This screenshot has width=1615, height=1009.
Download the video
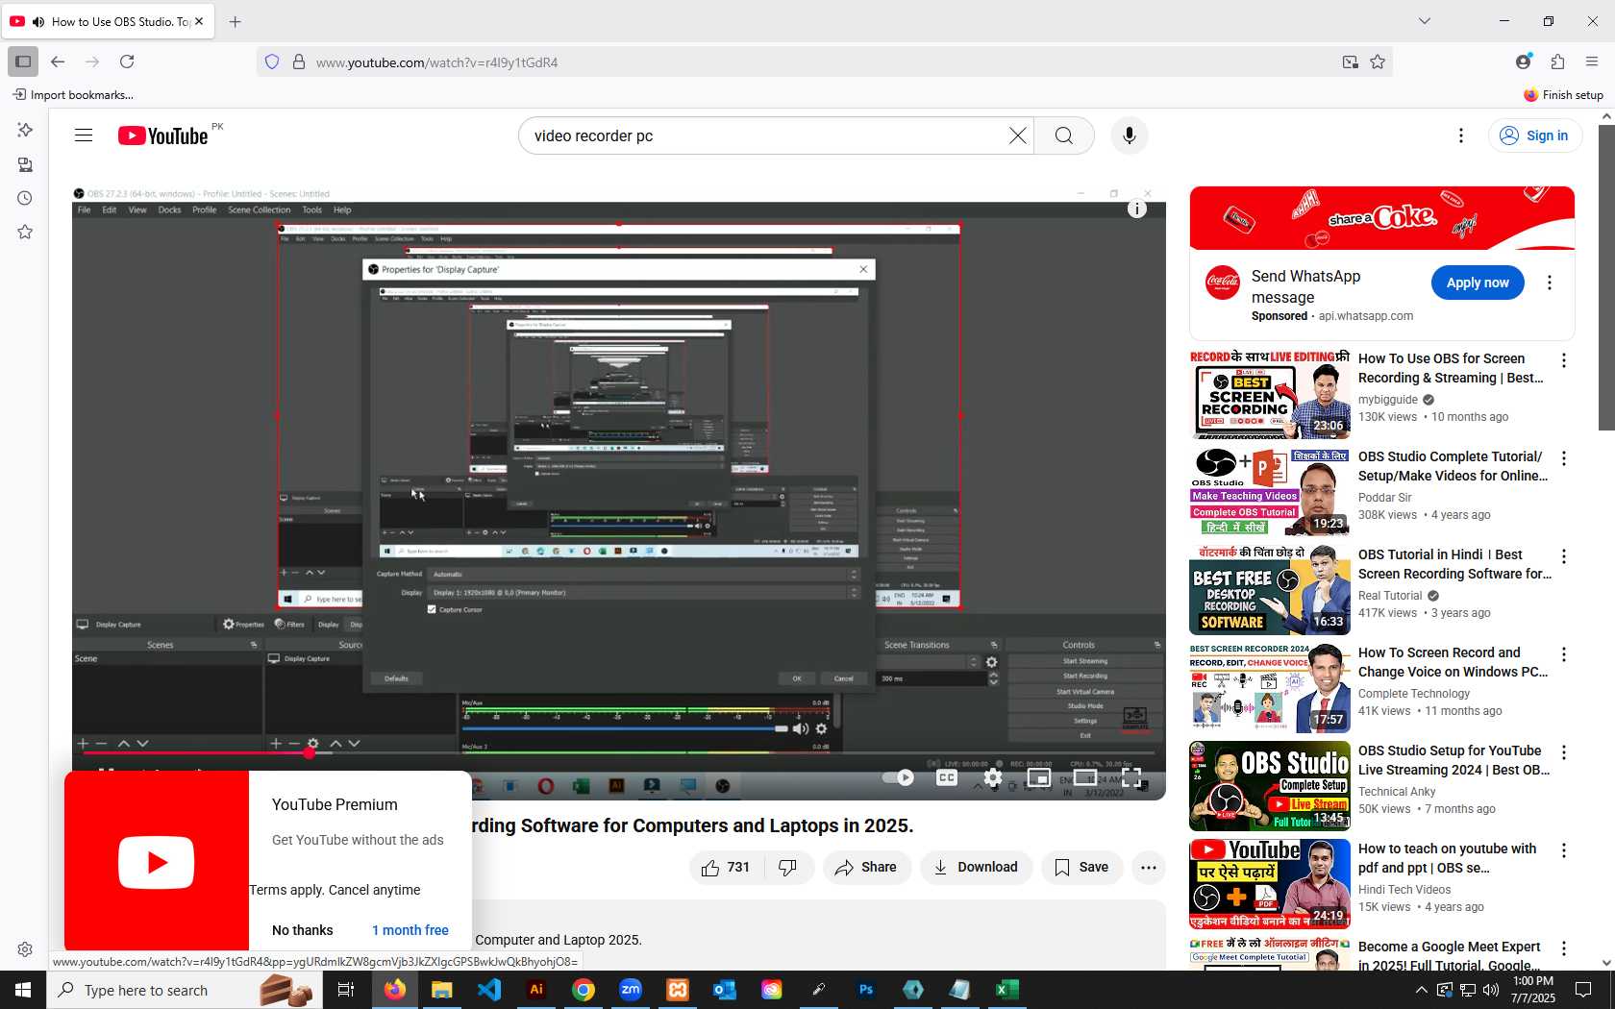coord(976,867)
